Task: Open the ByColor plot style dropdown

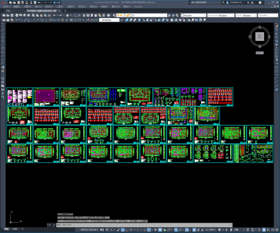Action: [268, 15]
